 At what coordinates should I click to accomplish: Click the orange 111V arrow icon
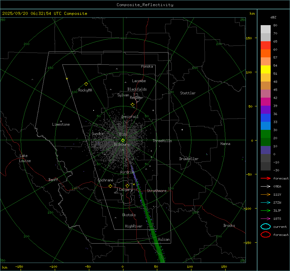coord(266,194)
